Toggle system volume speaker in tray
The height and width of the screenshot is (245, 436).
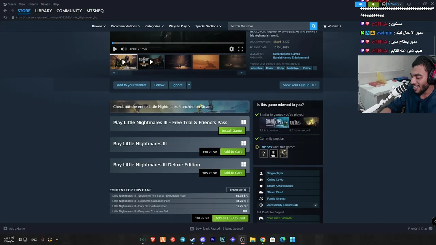(x=19, y=240)
